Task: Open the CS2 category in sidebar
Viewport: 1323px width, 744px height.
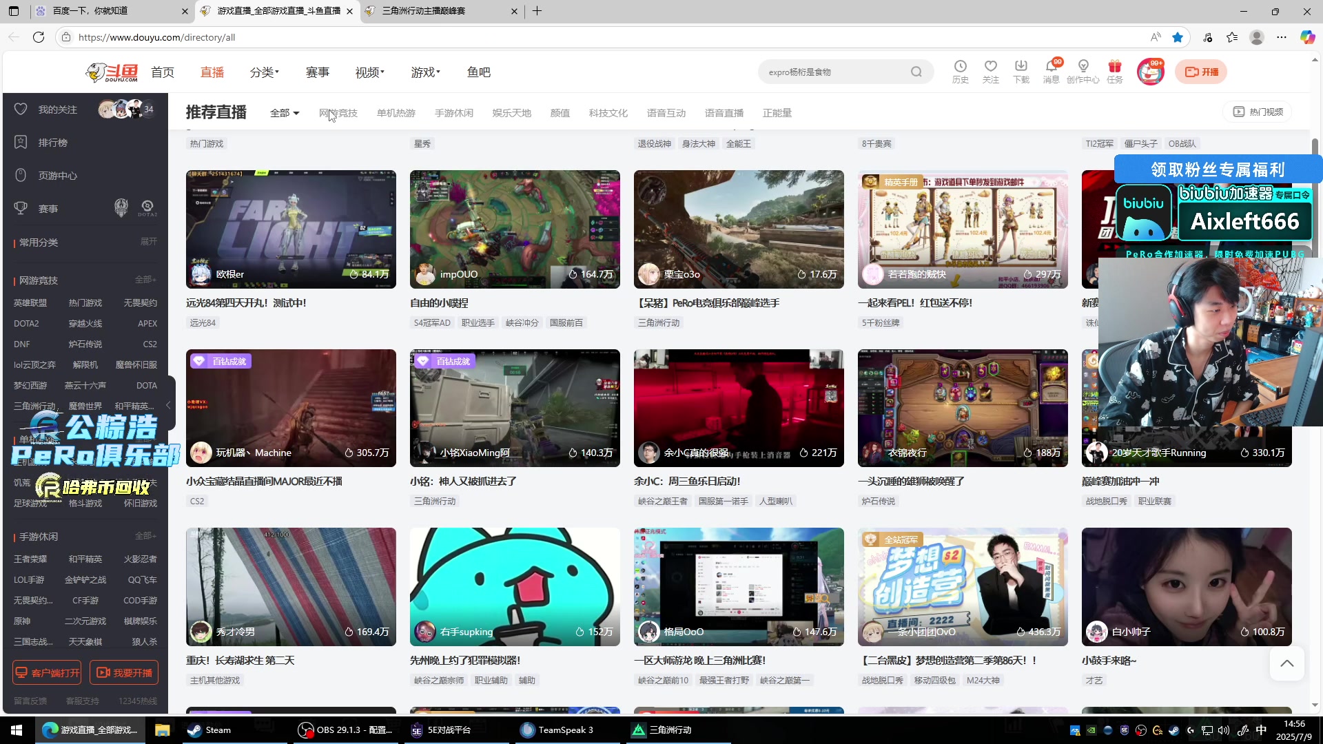Action: pyautogui.click(x=150, y=344)
